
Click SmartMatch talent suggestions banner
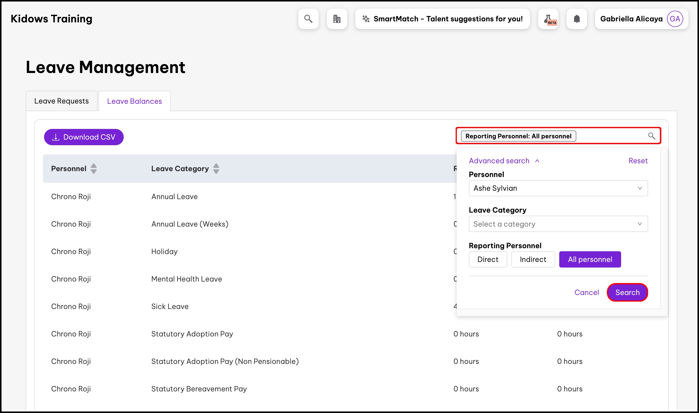coord(442,19)
